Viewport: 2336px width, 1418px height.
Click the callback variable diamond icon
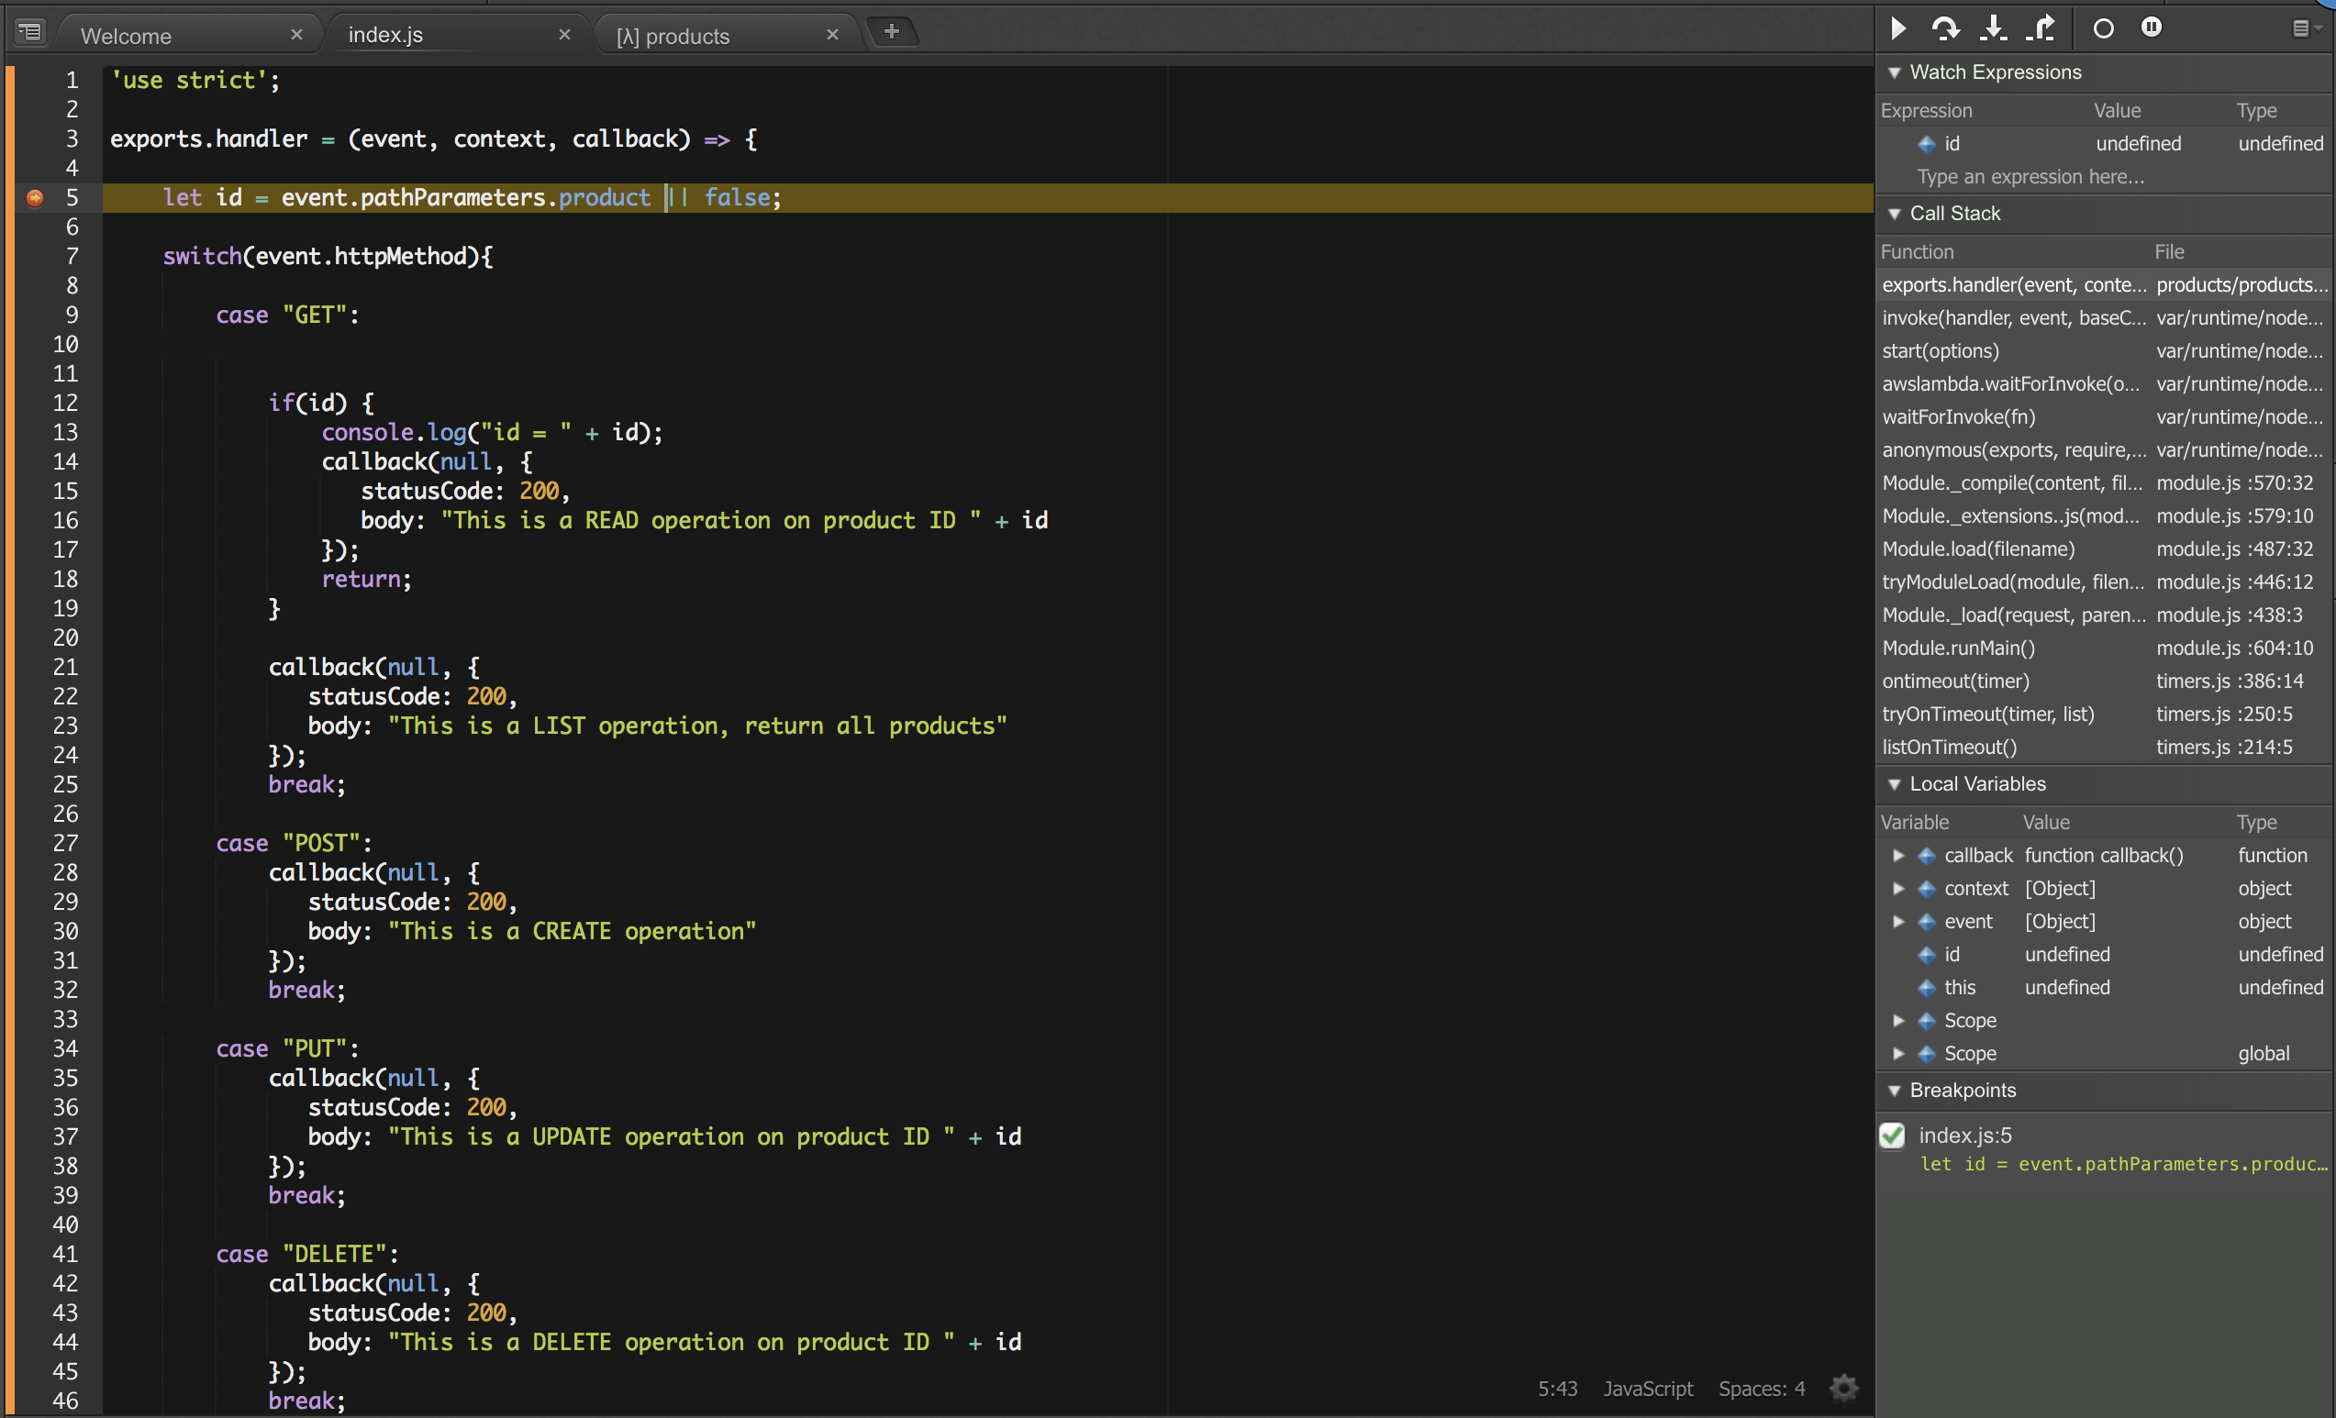tap(1927, 856)
